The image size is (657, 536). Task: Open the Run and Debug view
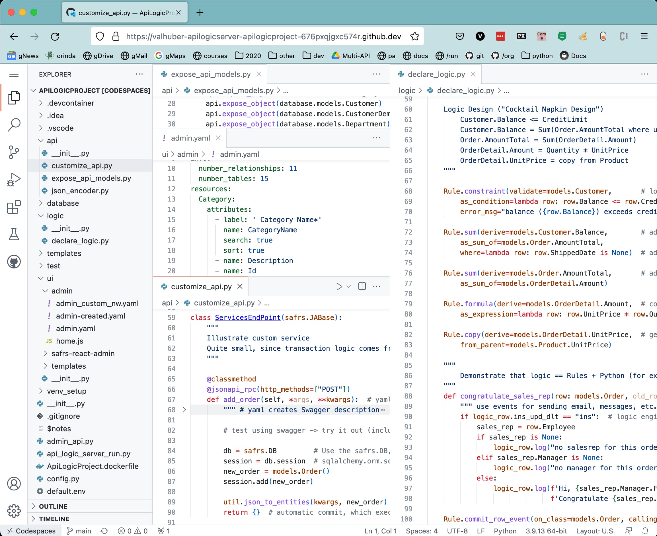click(x=14, y=179)
